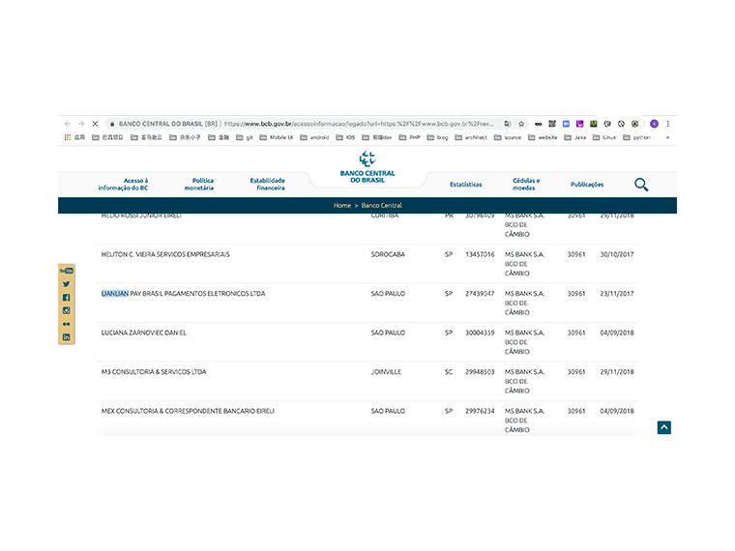735x551 pixels.
Task: Click the browser forward arrow
Action: click(81, 124)
